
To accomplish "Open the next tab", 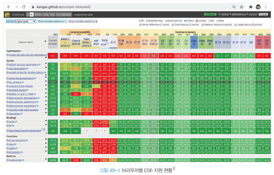I will [x=46, y=15].
